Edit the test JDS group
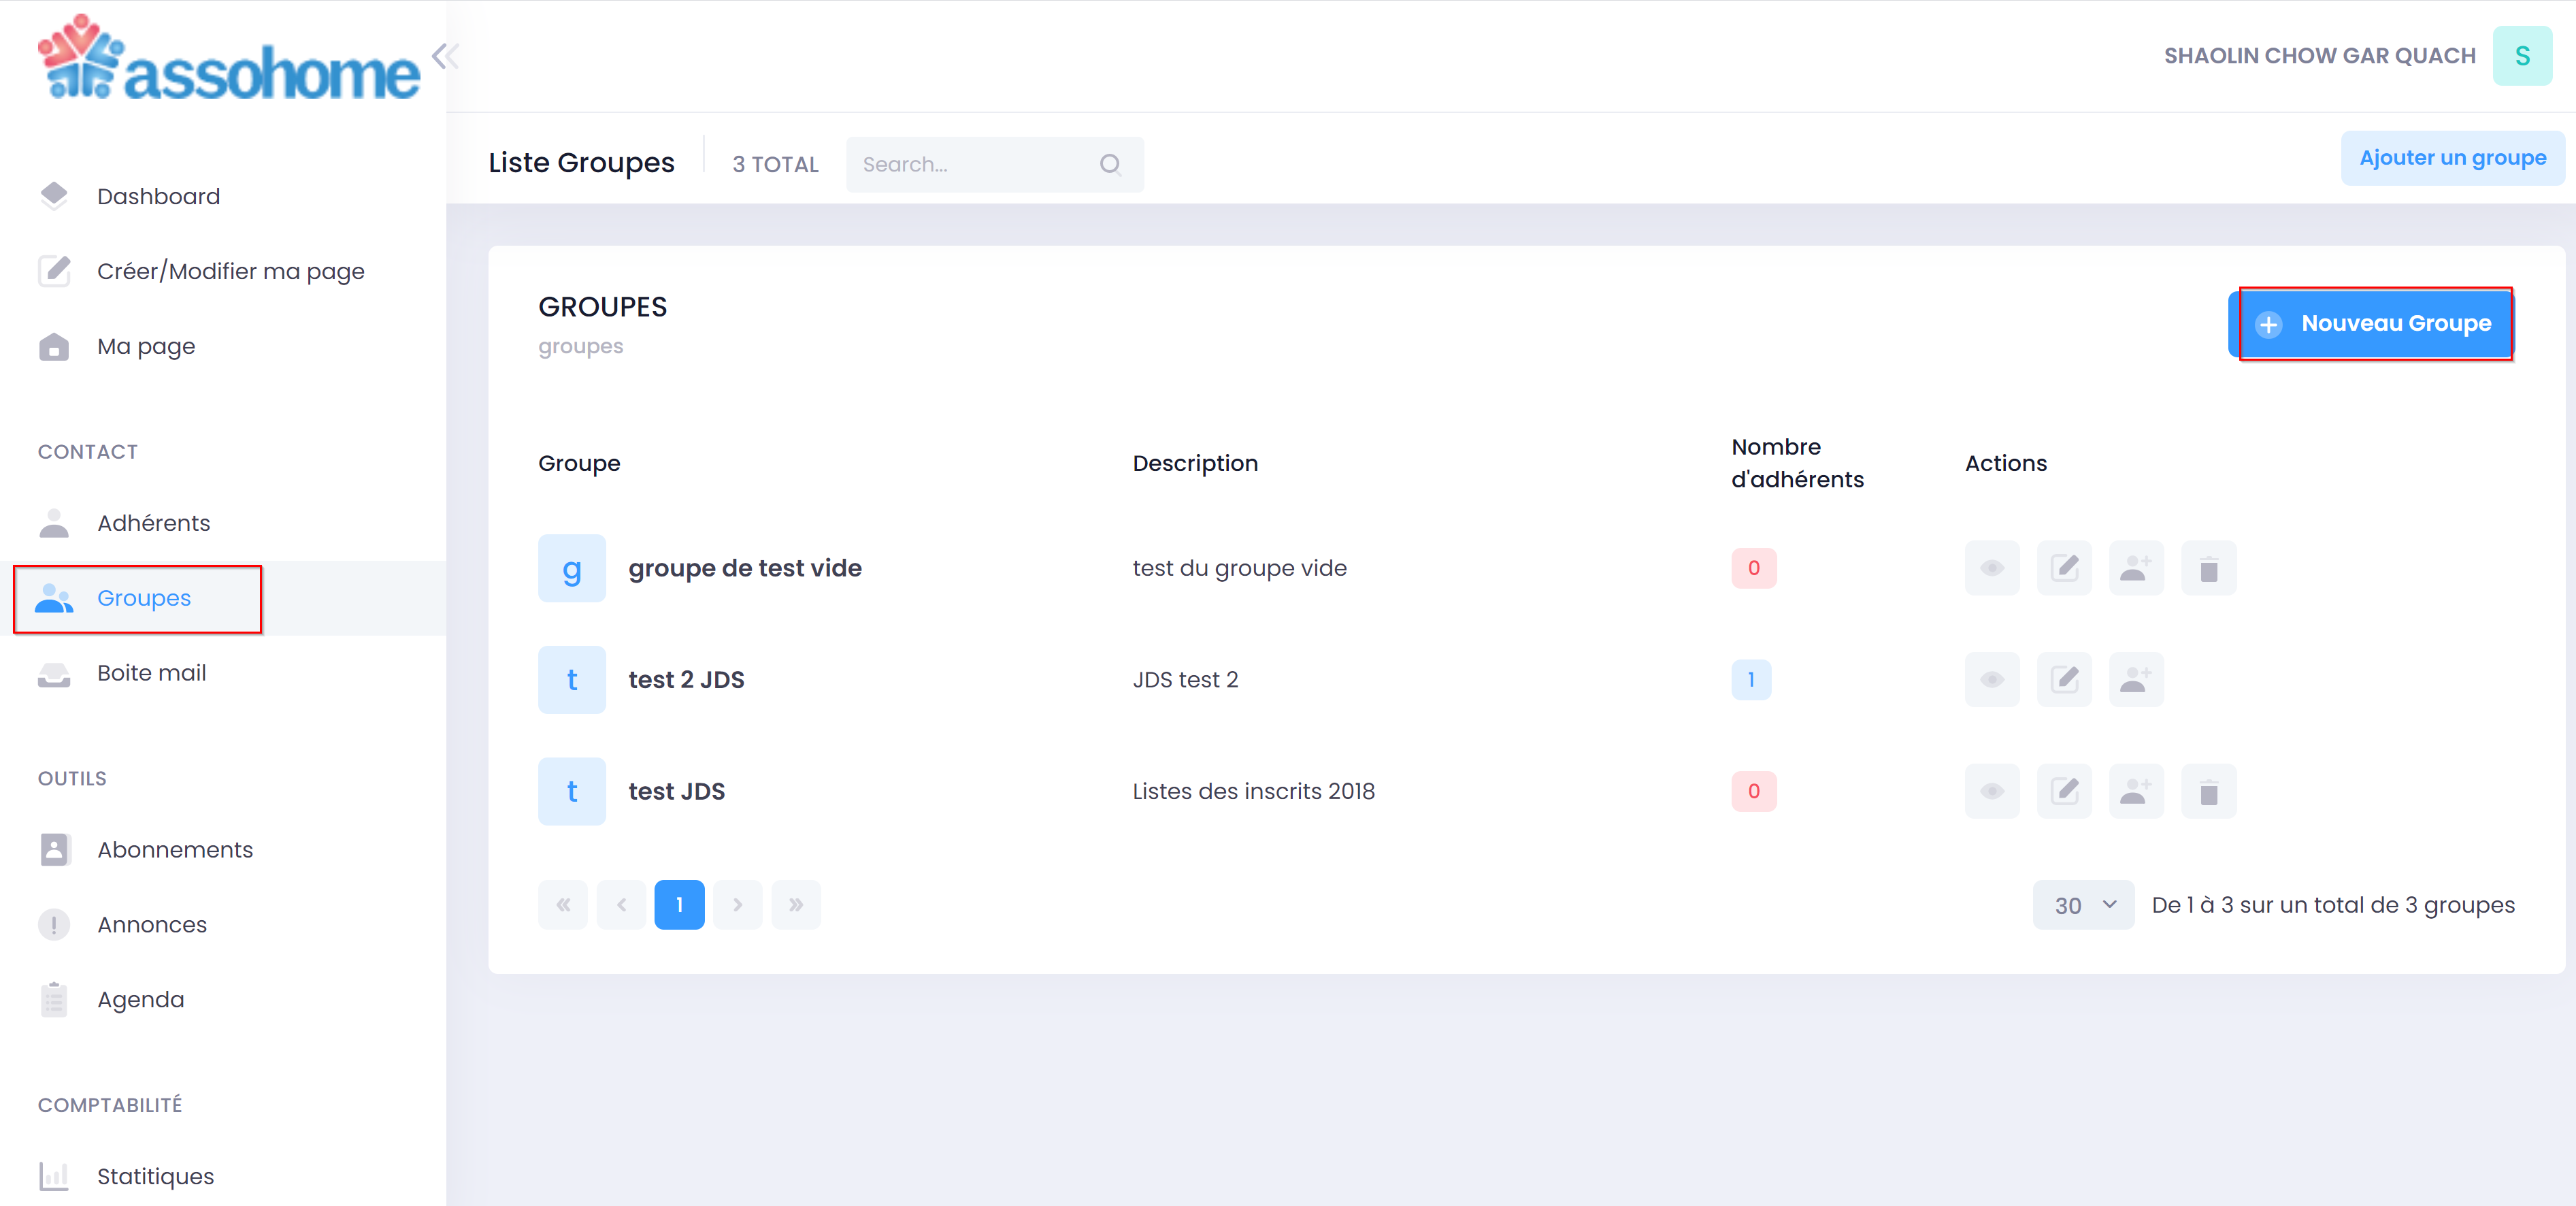The image size is (2576, 1206). [2064, 792]
